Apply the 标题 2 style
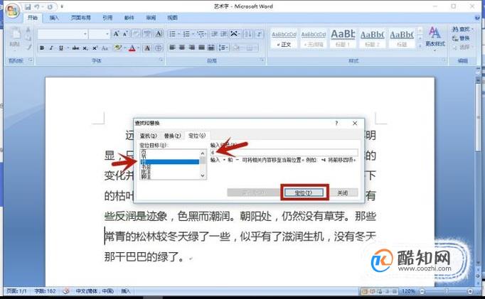Screen dimensions: 485x299 pyautogui.click(x=372, y=39)
